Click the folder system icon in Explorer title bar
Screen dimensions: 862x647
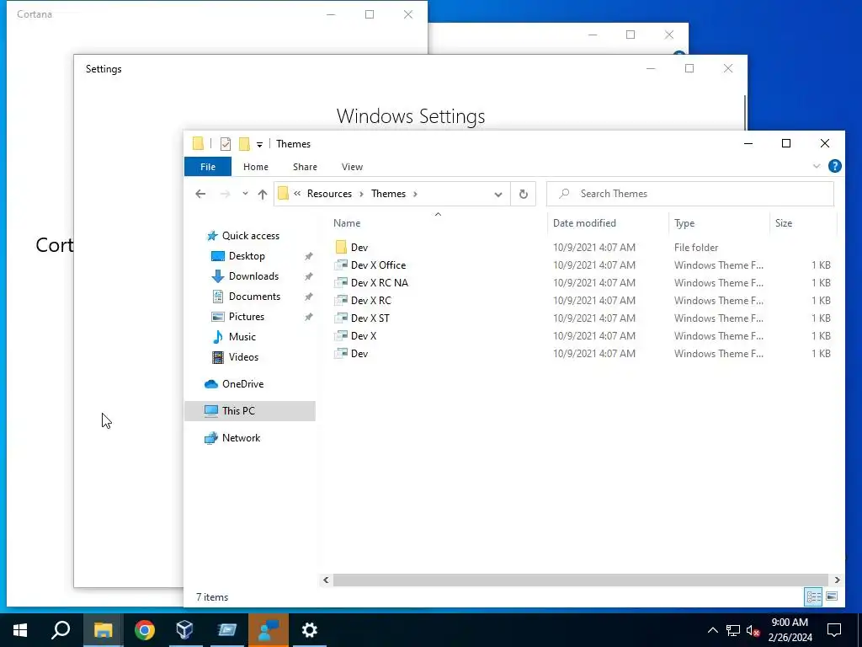[x=199, y=143]
